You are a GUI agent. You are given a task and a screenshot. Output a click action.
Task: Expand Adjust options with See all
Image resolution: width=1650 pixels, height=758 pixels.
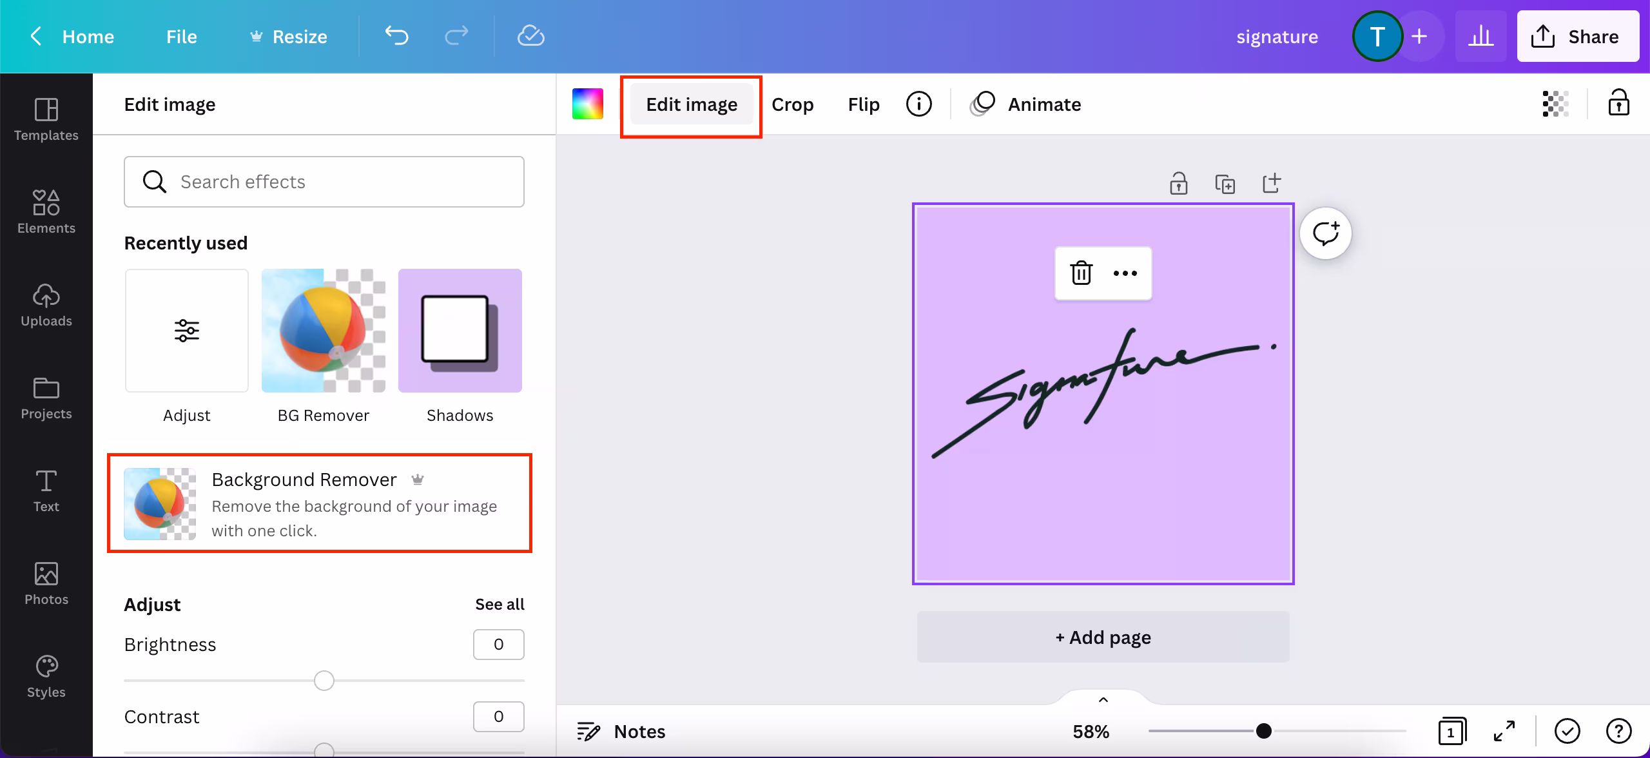tap(500, 605)
